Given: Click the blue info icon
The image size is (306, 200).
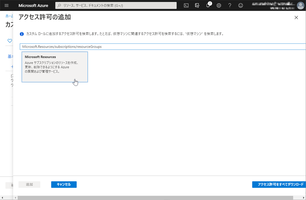Looking at the screenshot, I should (22, 34).
